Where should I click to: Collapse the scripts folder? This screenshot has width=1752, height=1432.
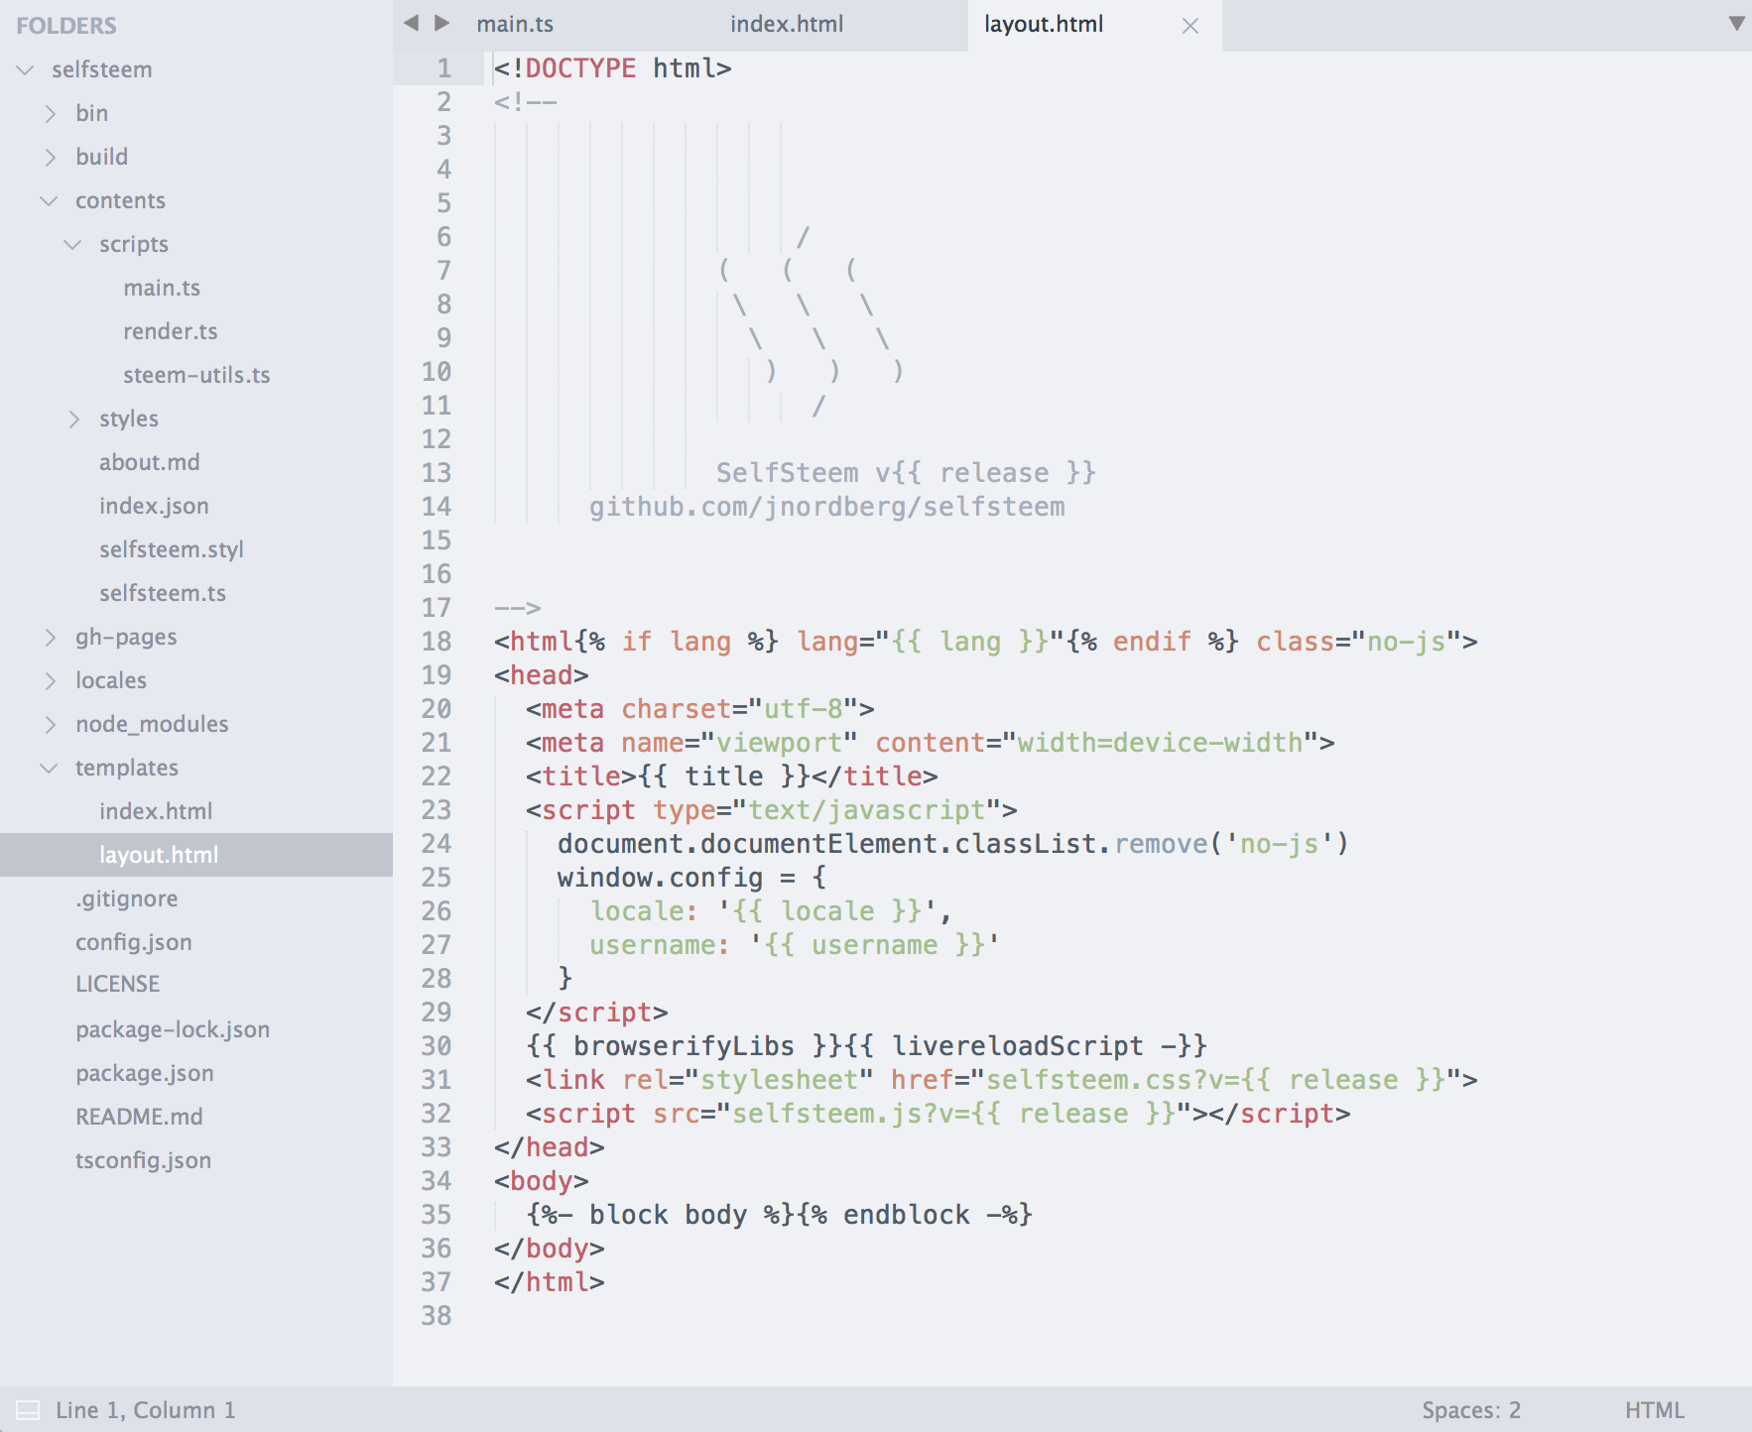click(72, 244)
